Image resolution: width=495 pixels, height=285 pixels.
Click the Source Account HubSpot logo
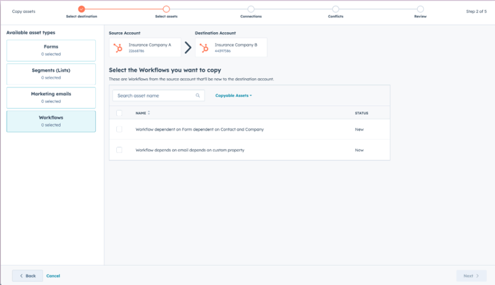(118, 48)
